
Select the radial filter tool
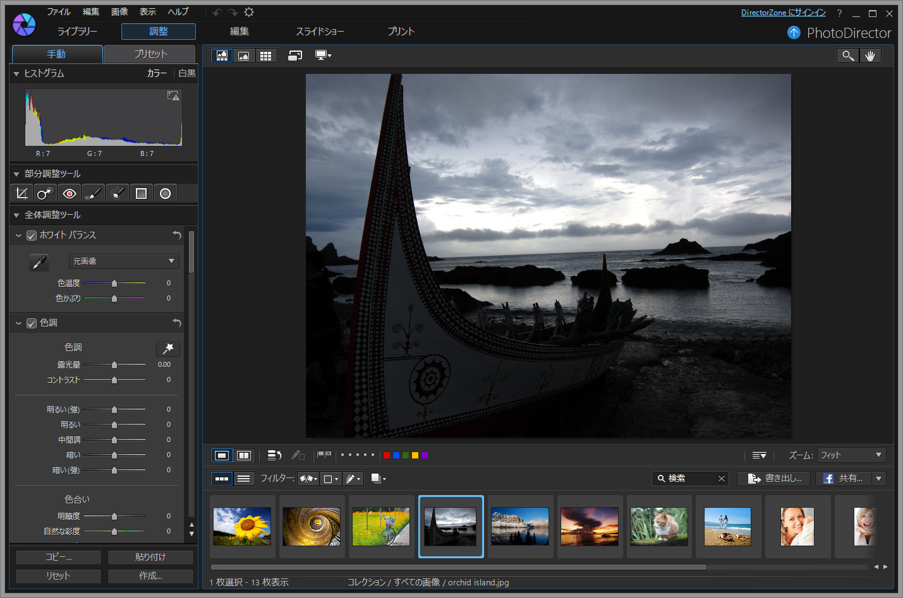165,193
